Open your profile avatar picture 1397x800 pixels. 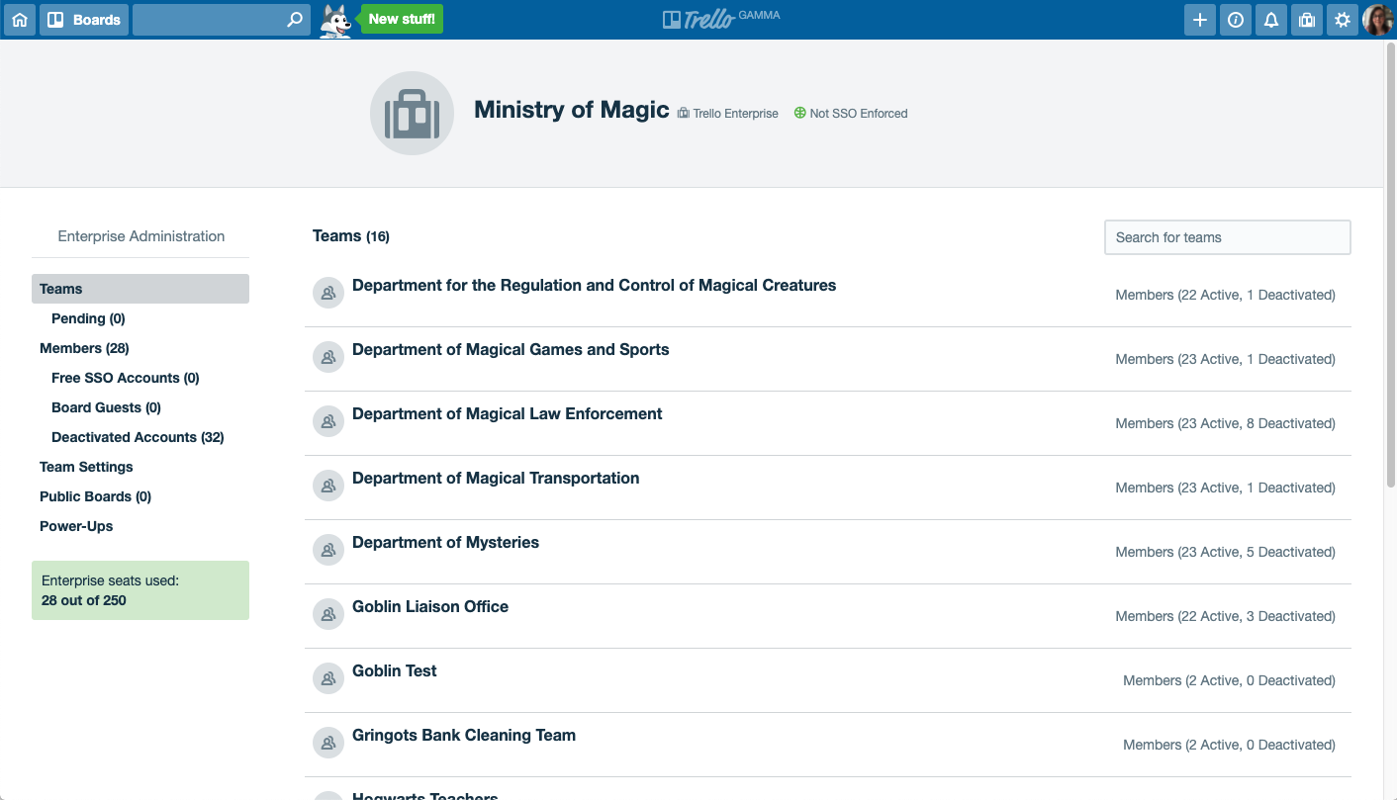1378,19
